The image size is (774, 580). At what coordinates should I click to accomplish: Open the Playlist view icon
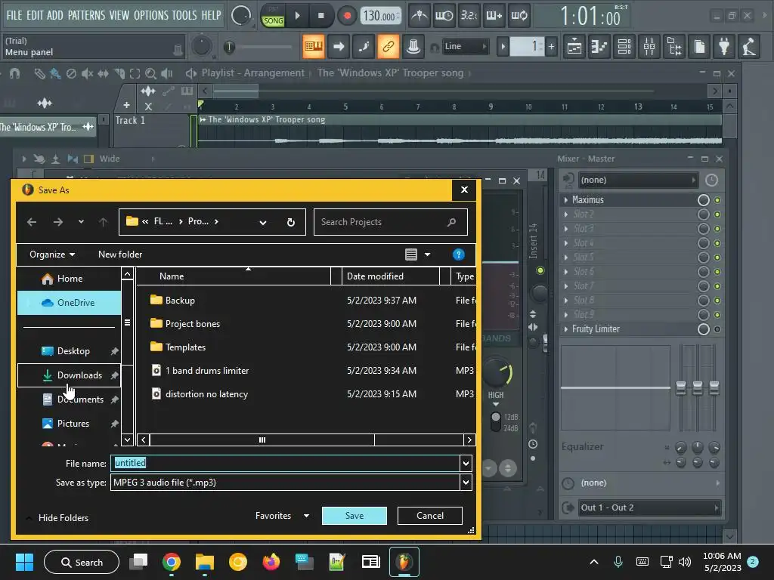574,47
